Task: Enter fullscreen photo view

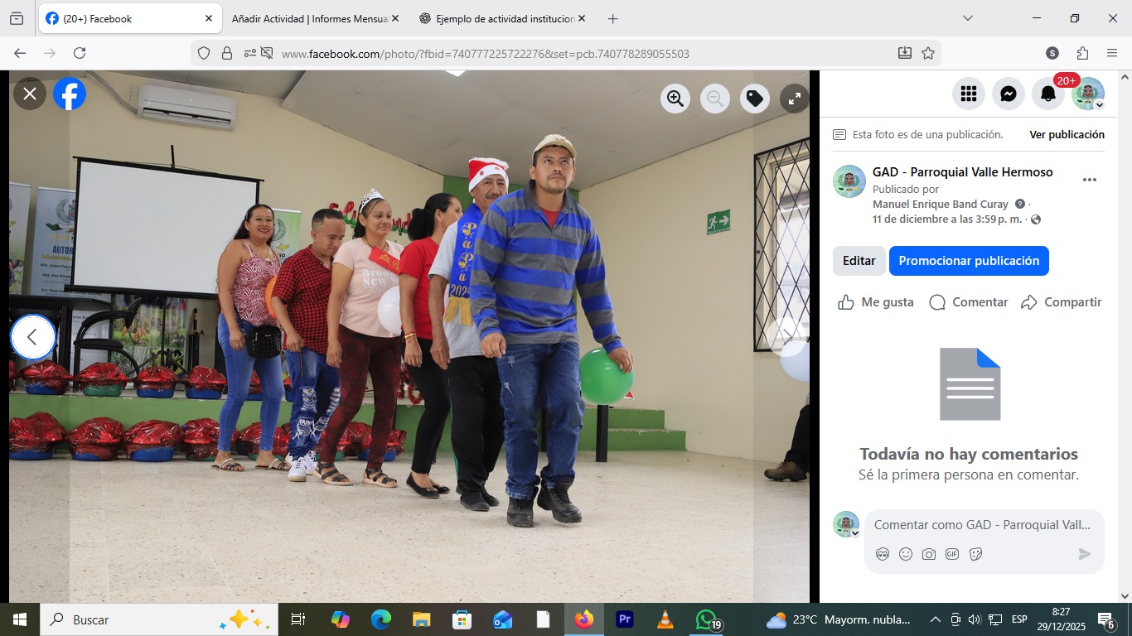Action: click(794, 99)
